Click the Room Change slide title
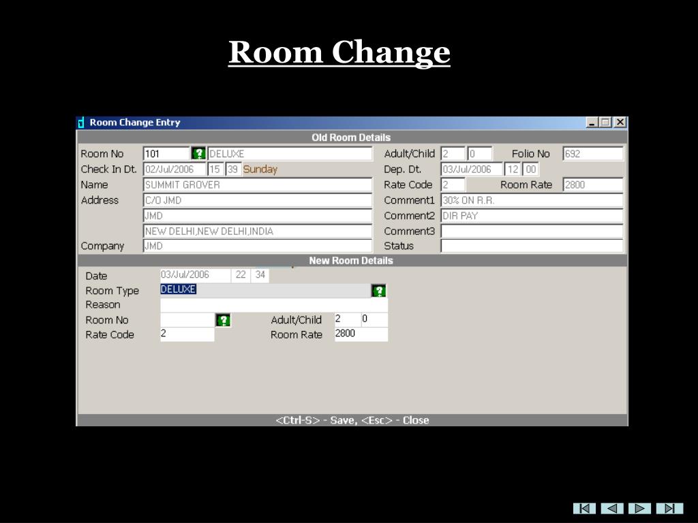Screen dimensions: 698x523 [339, 53]
